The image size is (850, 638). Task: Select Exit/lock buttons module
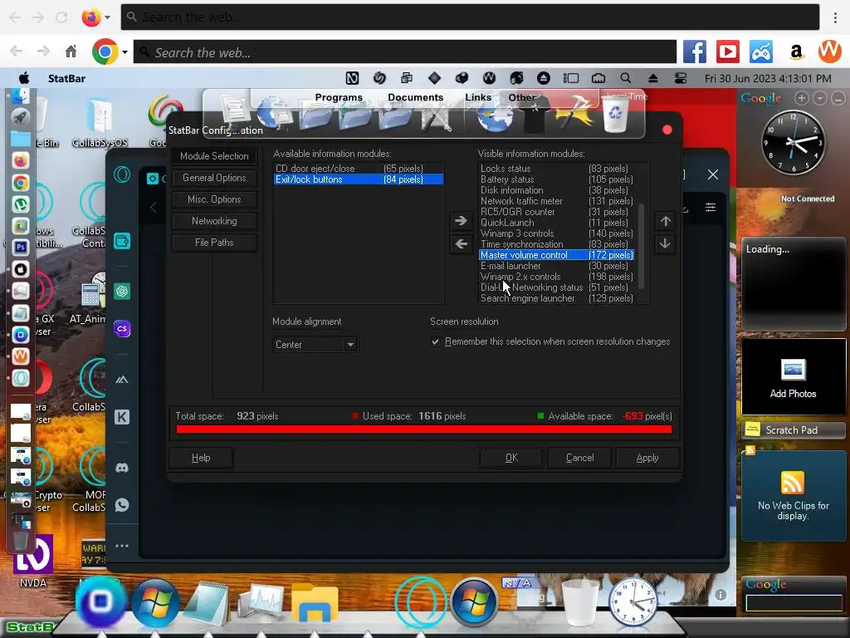[x=359, y=179]
